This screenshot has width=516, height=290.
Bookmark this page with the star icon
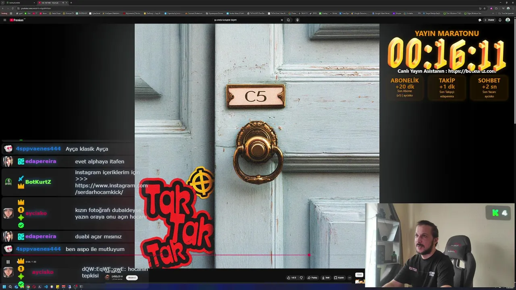point(485,8)
